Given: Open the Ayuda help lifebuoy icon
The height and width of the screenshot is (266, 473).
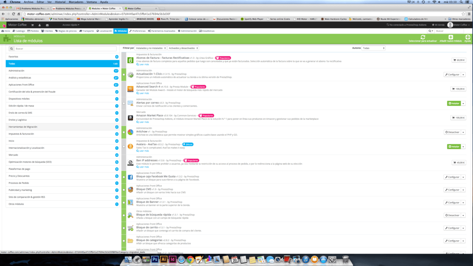Looking at the screenshot, I should point(467,37).
